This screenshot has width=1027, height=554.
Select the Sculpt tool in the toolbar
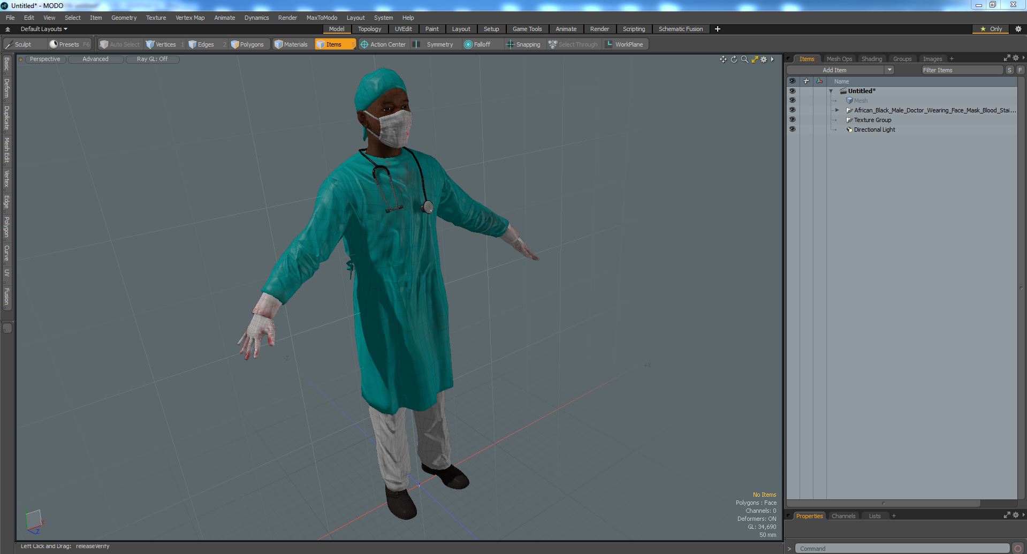coord(19,44)
